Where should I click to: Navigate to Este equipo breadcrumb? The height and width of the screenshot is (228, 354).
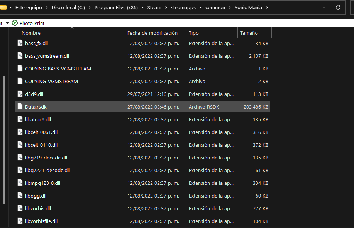[29, 7]
